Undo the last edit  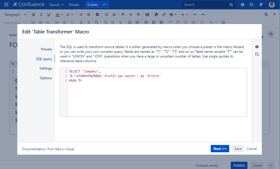pos(195,14)
